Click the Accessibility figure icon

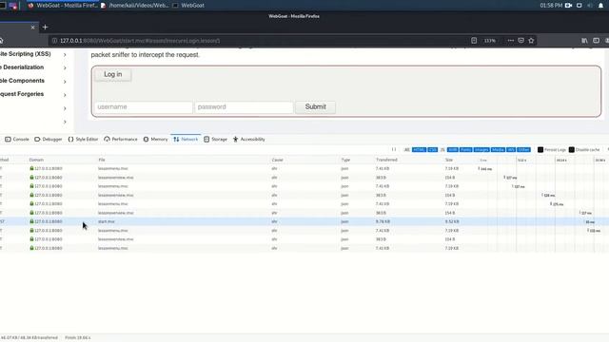[x=235, y=140]
